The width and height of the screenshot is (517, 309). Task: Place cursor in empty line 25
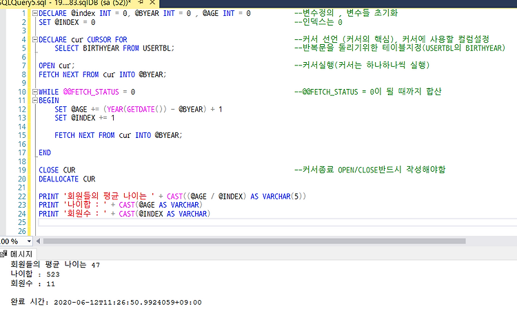277,223
